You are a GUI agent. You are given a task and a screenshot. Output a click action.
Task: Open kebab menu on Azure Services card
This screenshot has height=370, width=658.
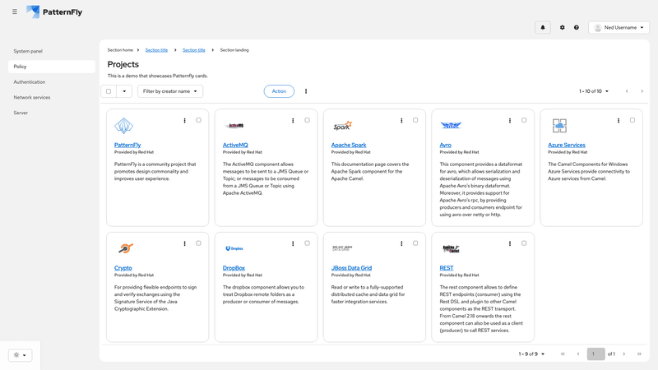click(619, 120)
